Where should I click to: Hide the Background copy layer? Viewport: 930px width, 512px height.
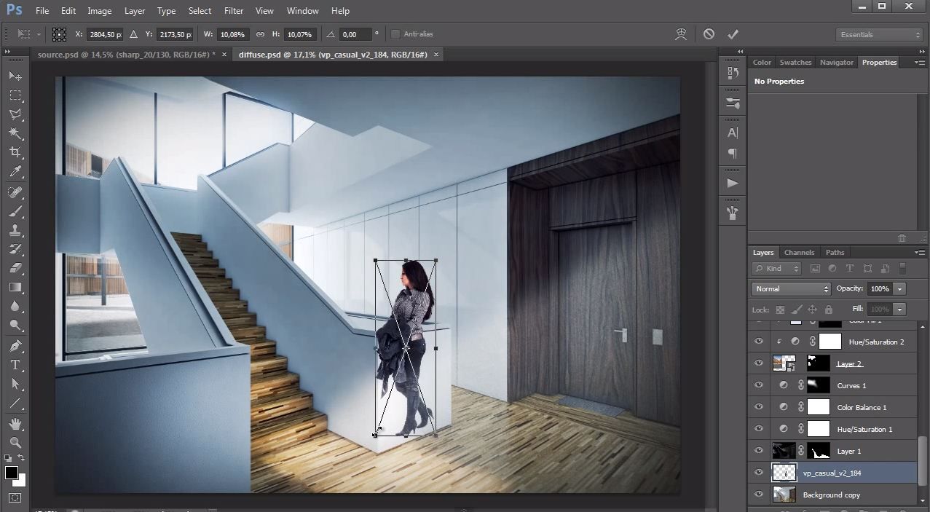(759, 495)
